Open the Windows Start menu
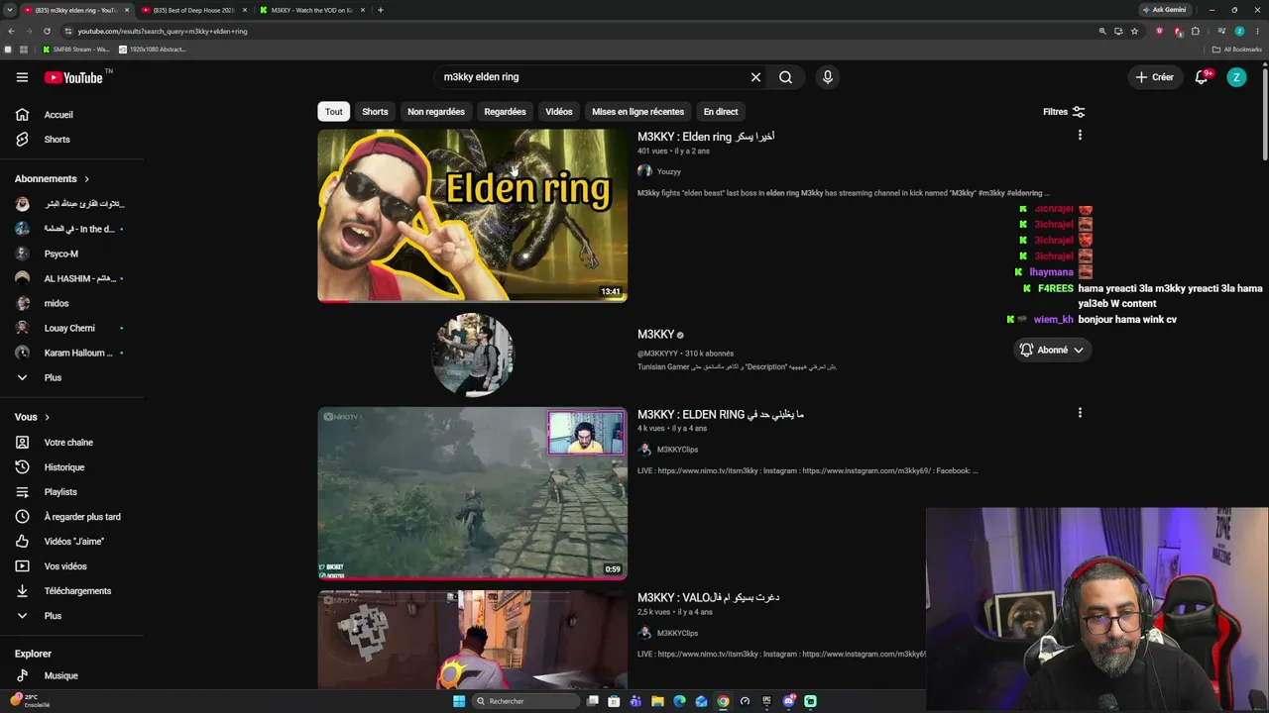Screen dimensions: 1269x713 (x=459, y=701)
